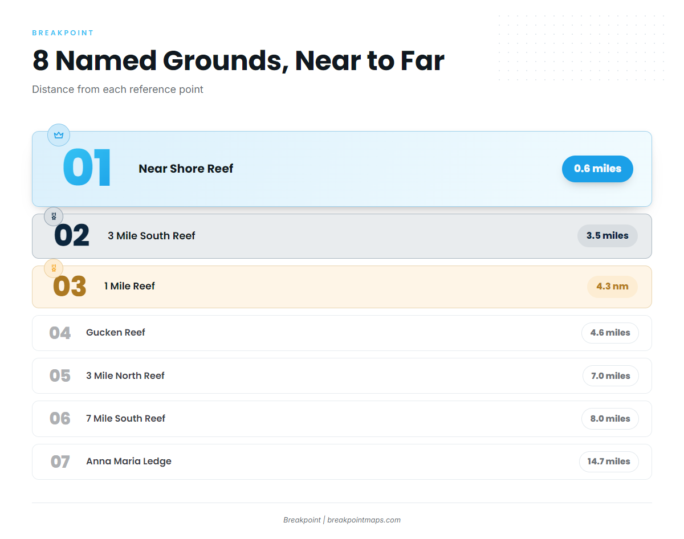Viewport: 684px width, 539px height.
Task: Click the "3 Mile North Reef" name
Action: coord(125,375)
